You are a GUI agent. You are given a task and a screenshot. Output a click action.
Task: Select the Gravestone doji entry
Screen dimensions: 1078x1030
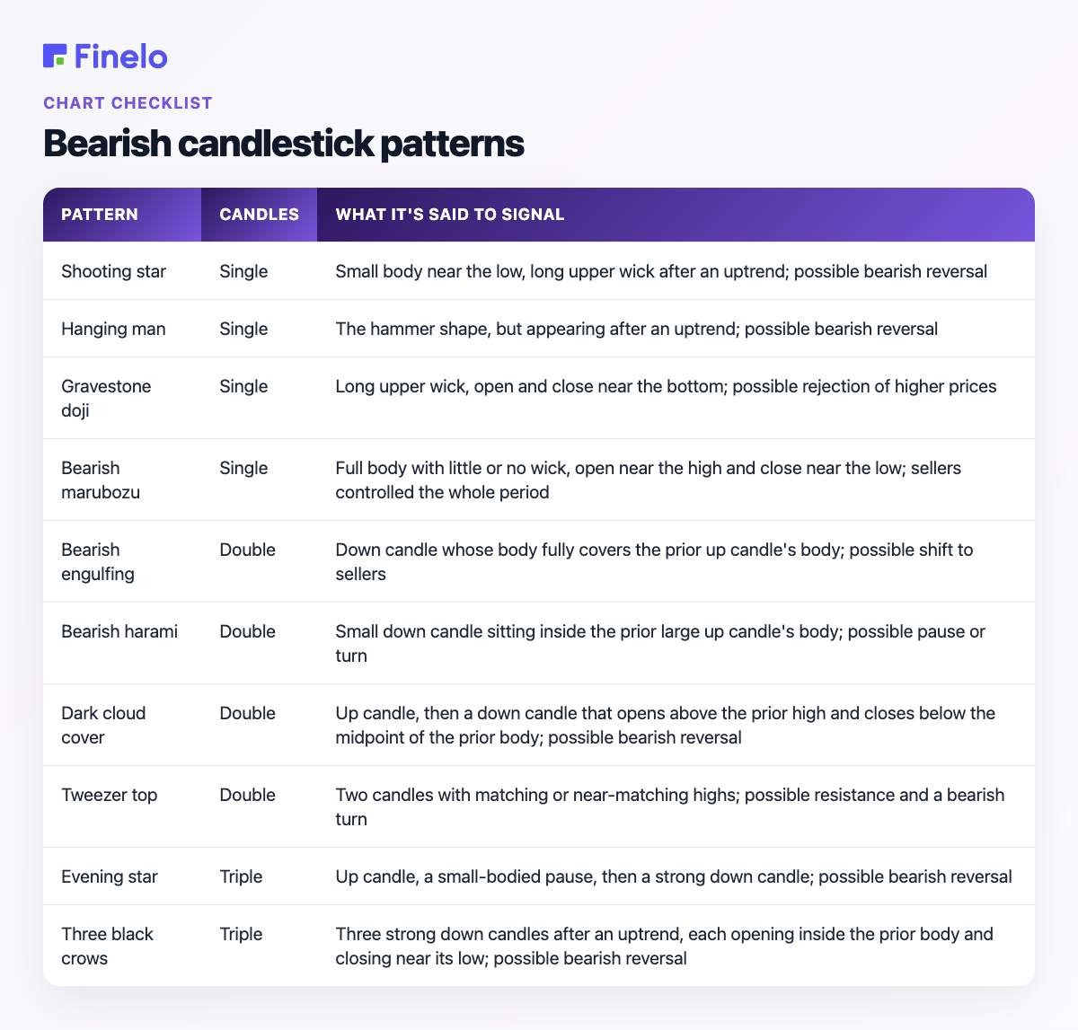tap(106, 398)
